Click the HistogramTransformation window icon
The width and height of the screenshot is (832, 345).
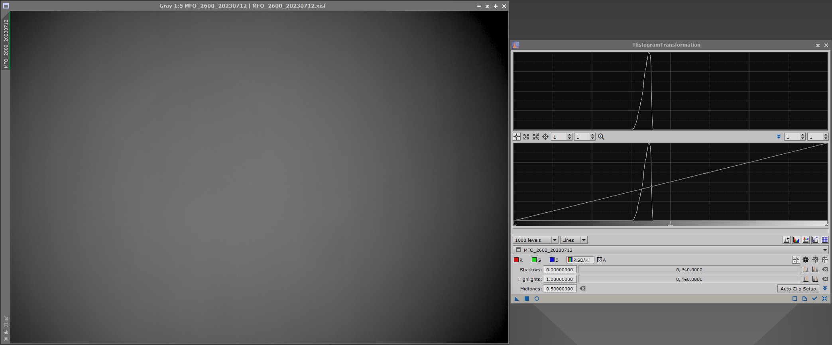coord(516,45)
